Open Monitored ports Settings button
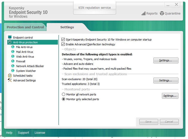 [x=170, y=96]
